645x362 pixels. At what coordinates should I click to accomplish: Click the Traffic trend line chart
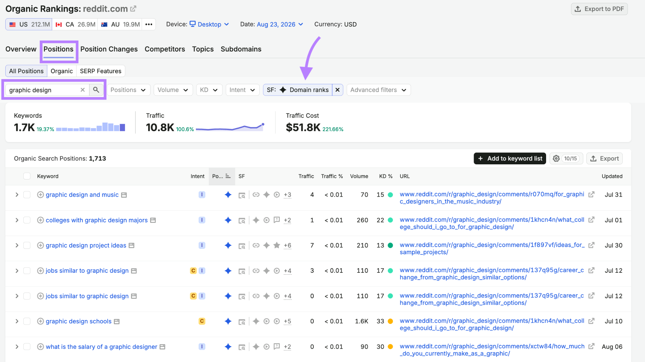(230, 127)
